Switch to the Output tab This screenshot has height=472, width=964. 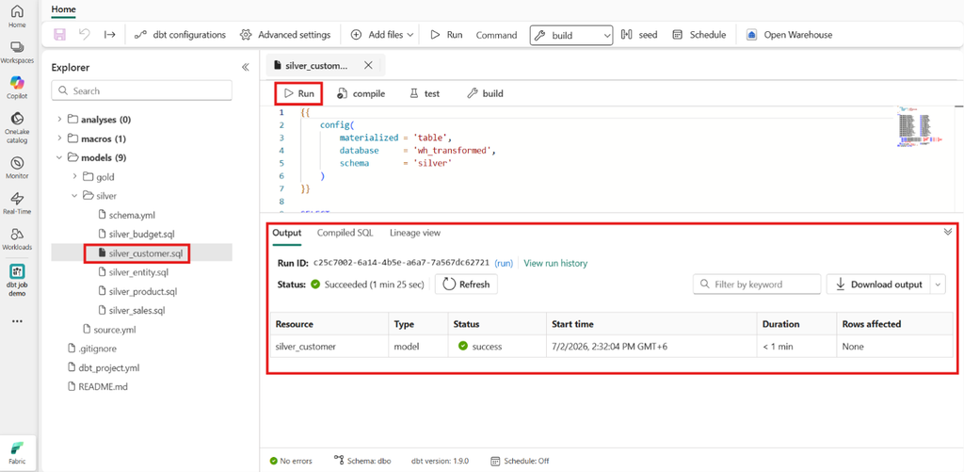tap(287, 234)
